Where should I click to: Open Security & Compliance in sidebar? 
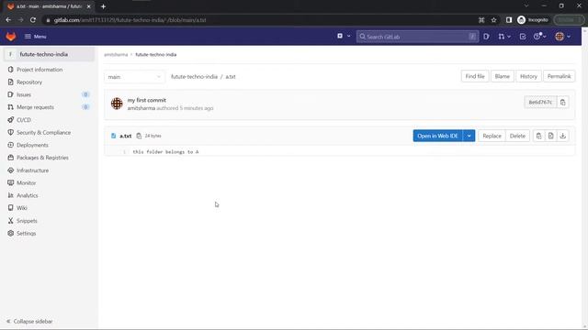pyautogui.click(x=43, y=132)
